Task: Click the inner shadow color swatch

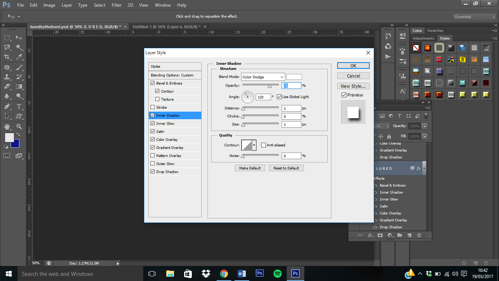Action: (294, 77)
